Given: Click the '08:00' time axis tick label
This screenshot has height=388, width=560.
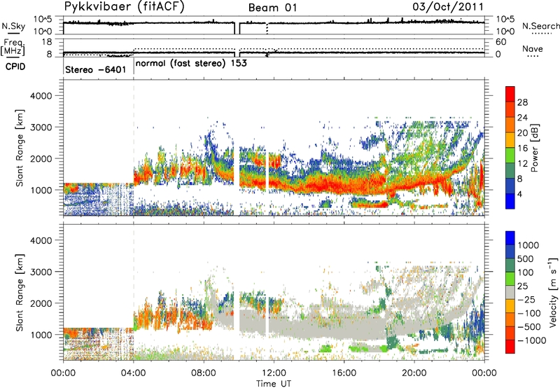Looking at the screenshot, I should coord(204,373).
